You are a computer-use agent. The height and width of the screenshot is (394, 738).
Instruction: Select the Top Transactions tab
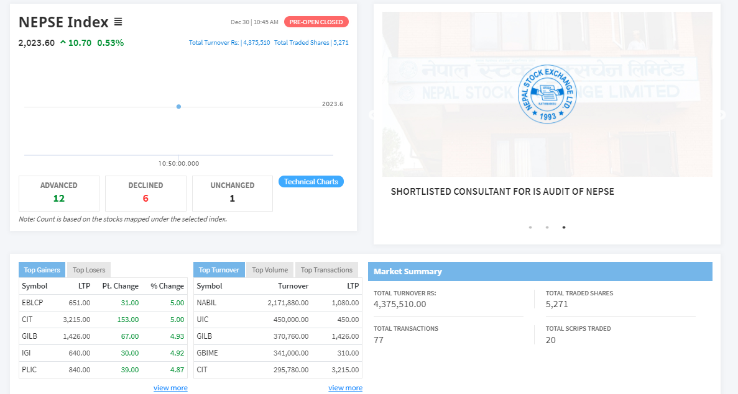326,269
